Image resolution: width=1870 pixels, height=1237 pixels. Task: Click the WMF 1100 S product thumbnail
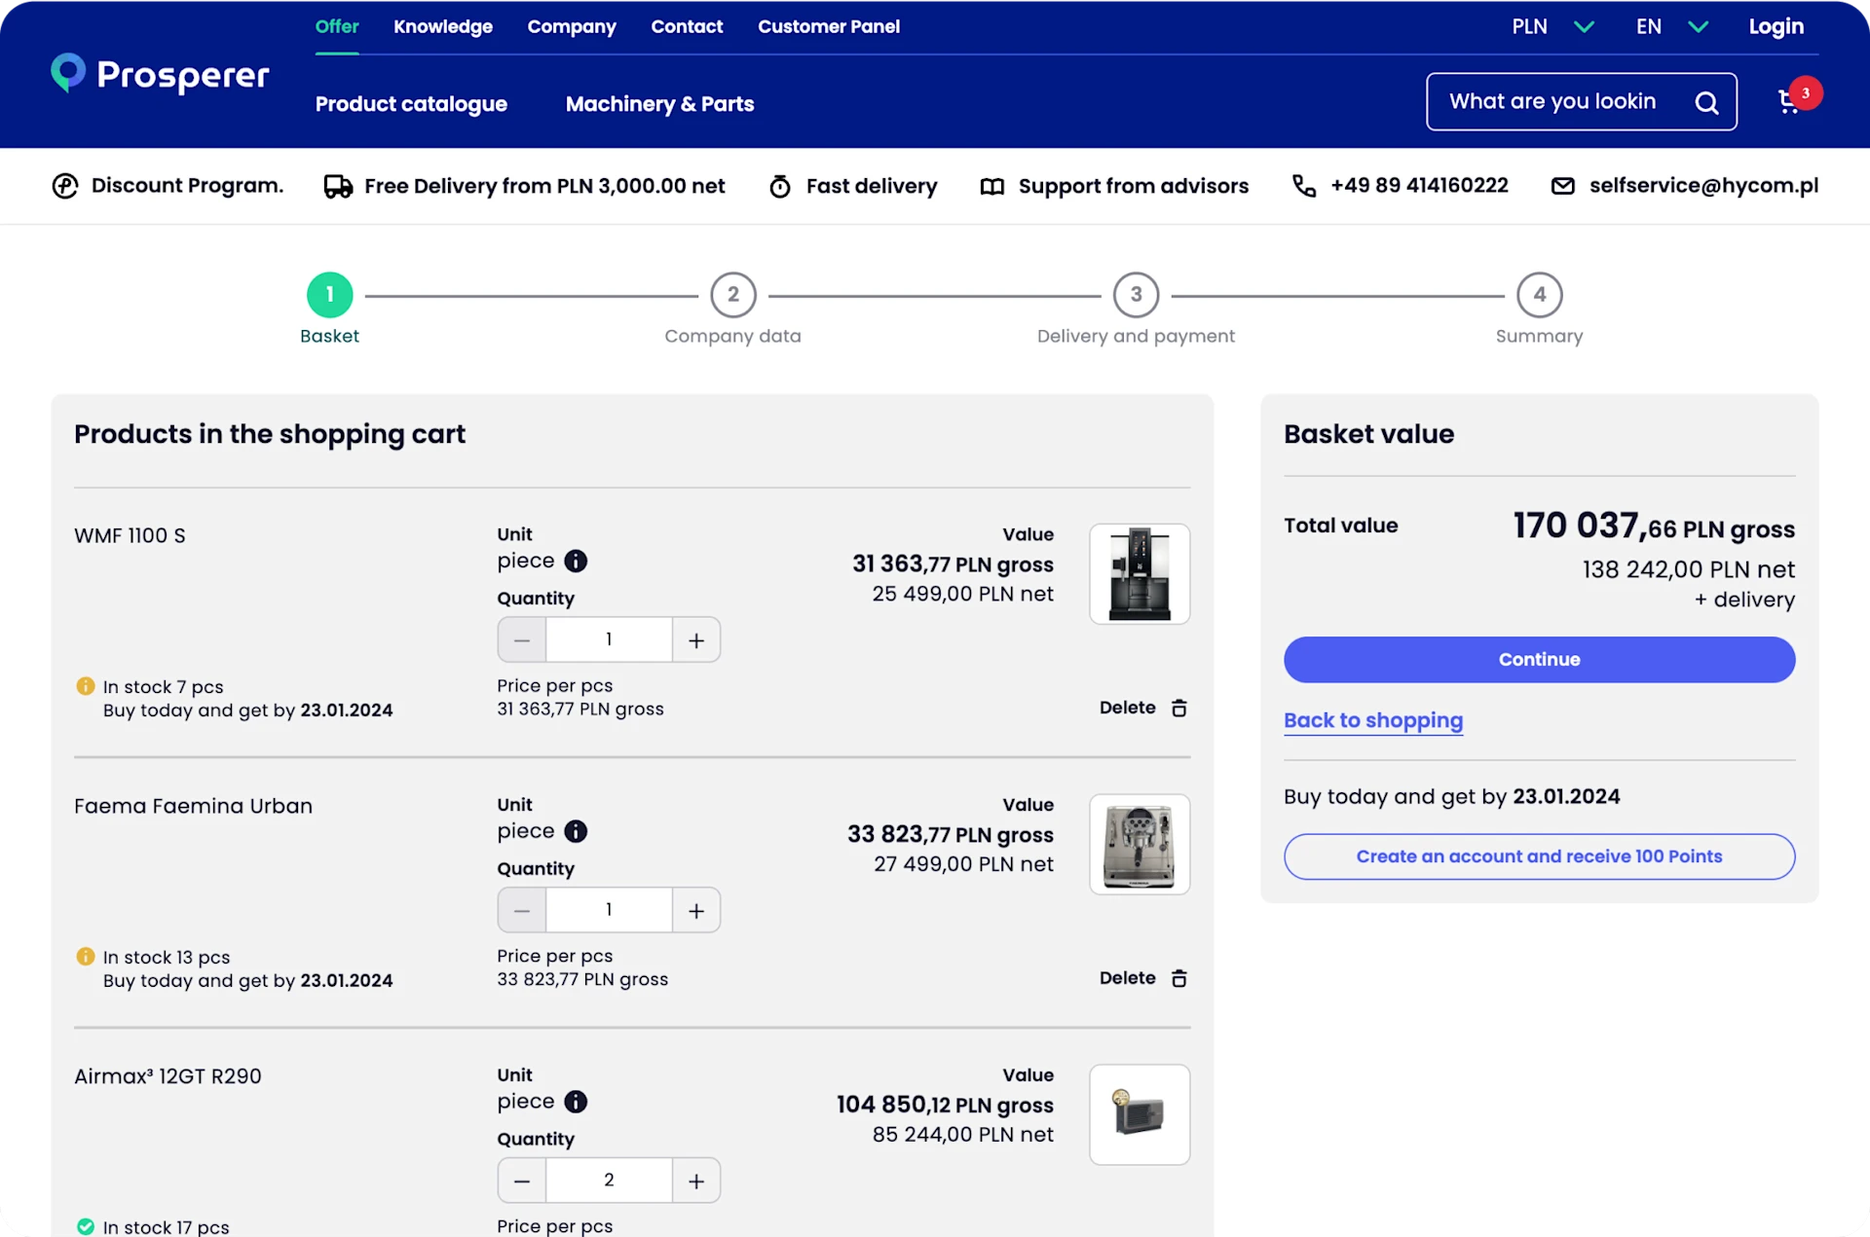[1140, 573]
